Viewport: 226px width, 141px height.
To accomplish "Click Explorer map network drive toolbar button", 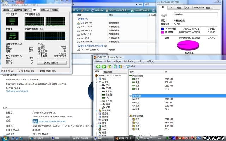I will tap(141, 10).
